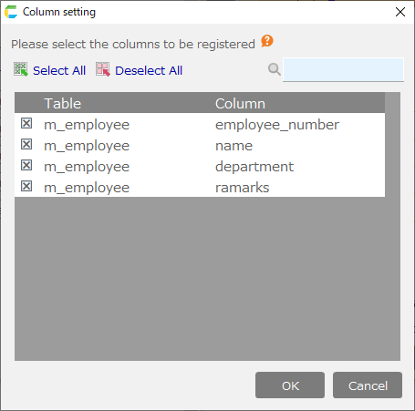Image resolution: width=415 pixels, height=411 pixels.
Task: Click the Table column header
Action: pos(63,104)
